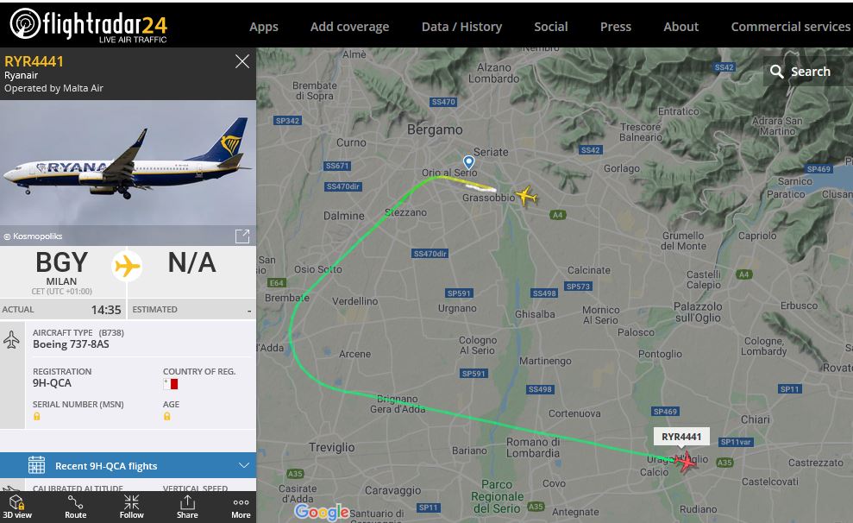Image resolution: width=853 pixels, height=523 pixels.
Task: Click the yellow aircraft near Grassobbio
Action: point(526,196)
